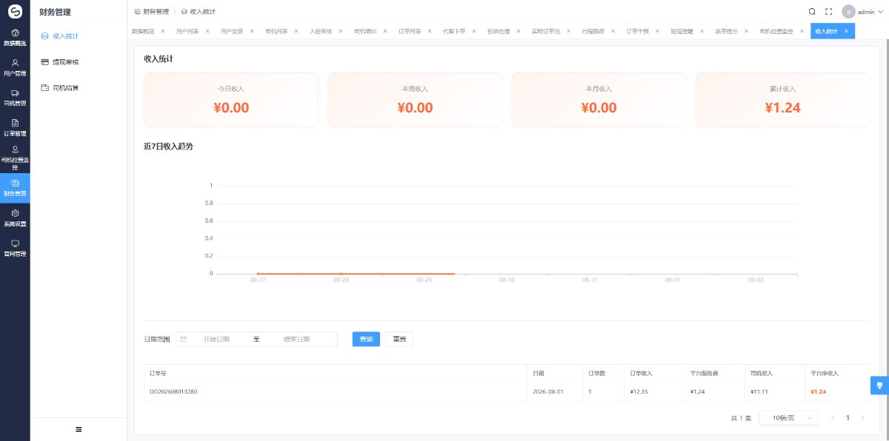Click the 开始日期 start date field
The width and height of the screenshot is (889, 441).
(x=216, y=339)
